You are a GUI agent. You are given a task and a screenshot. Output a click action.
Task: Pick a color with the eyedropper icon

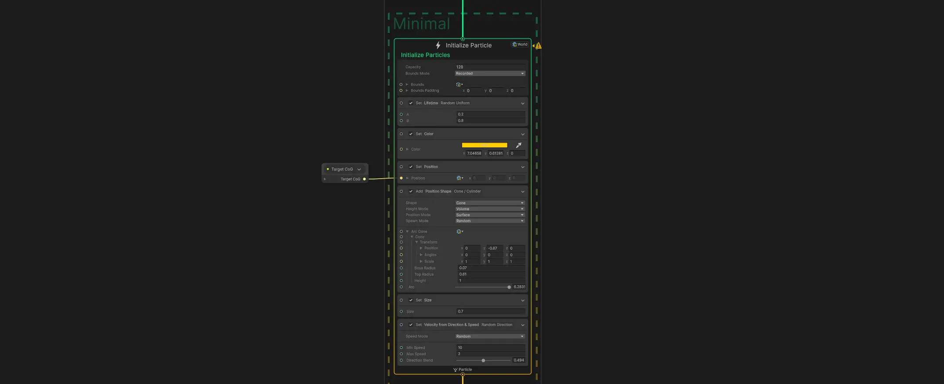518,145
